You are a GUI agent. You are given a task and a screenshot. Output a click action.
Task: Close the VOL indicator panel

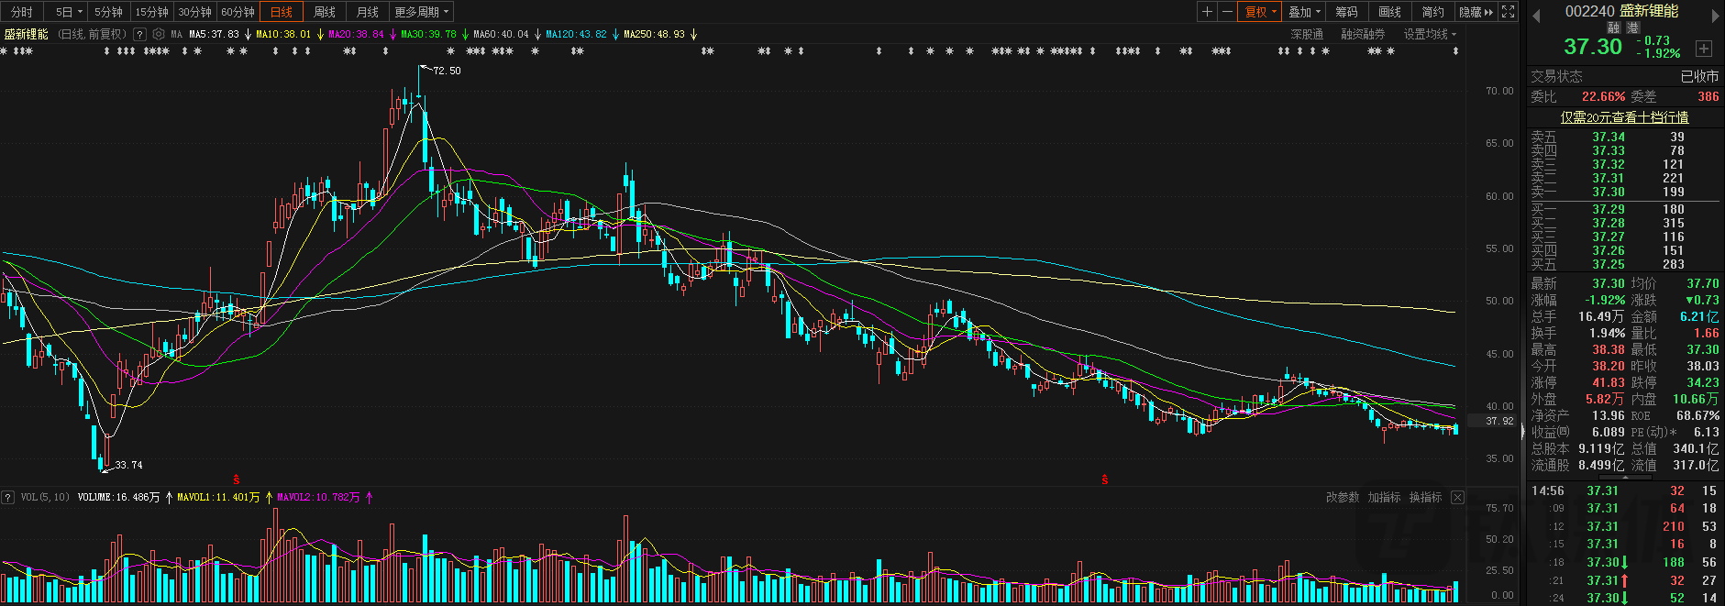1457,497
